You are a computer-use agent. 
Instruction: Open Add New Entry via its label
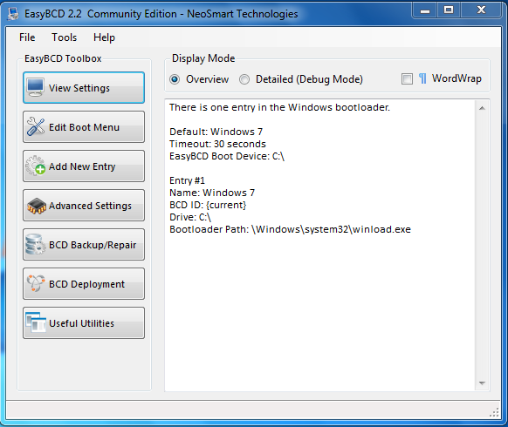click(x=82, y=166)
